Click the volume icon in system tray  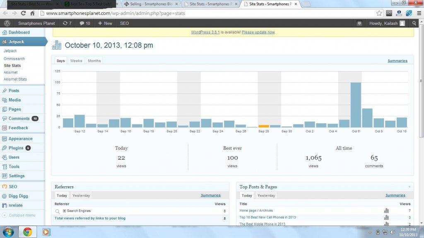click(393, 232)
